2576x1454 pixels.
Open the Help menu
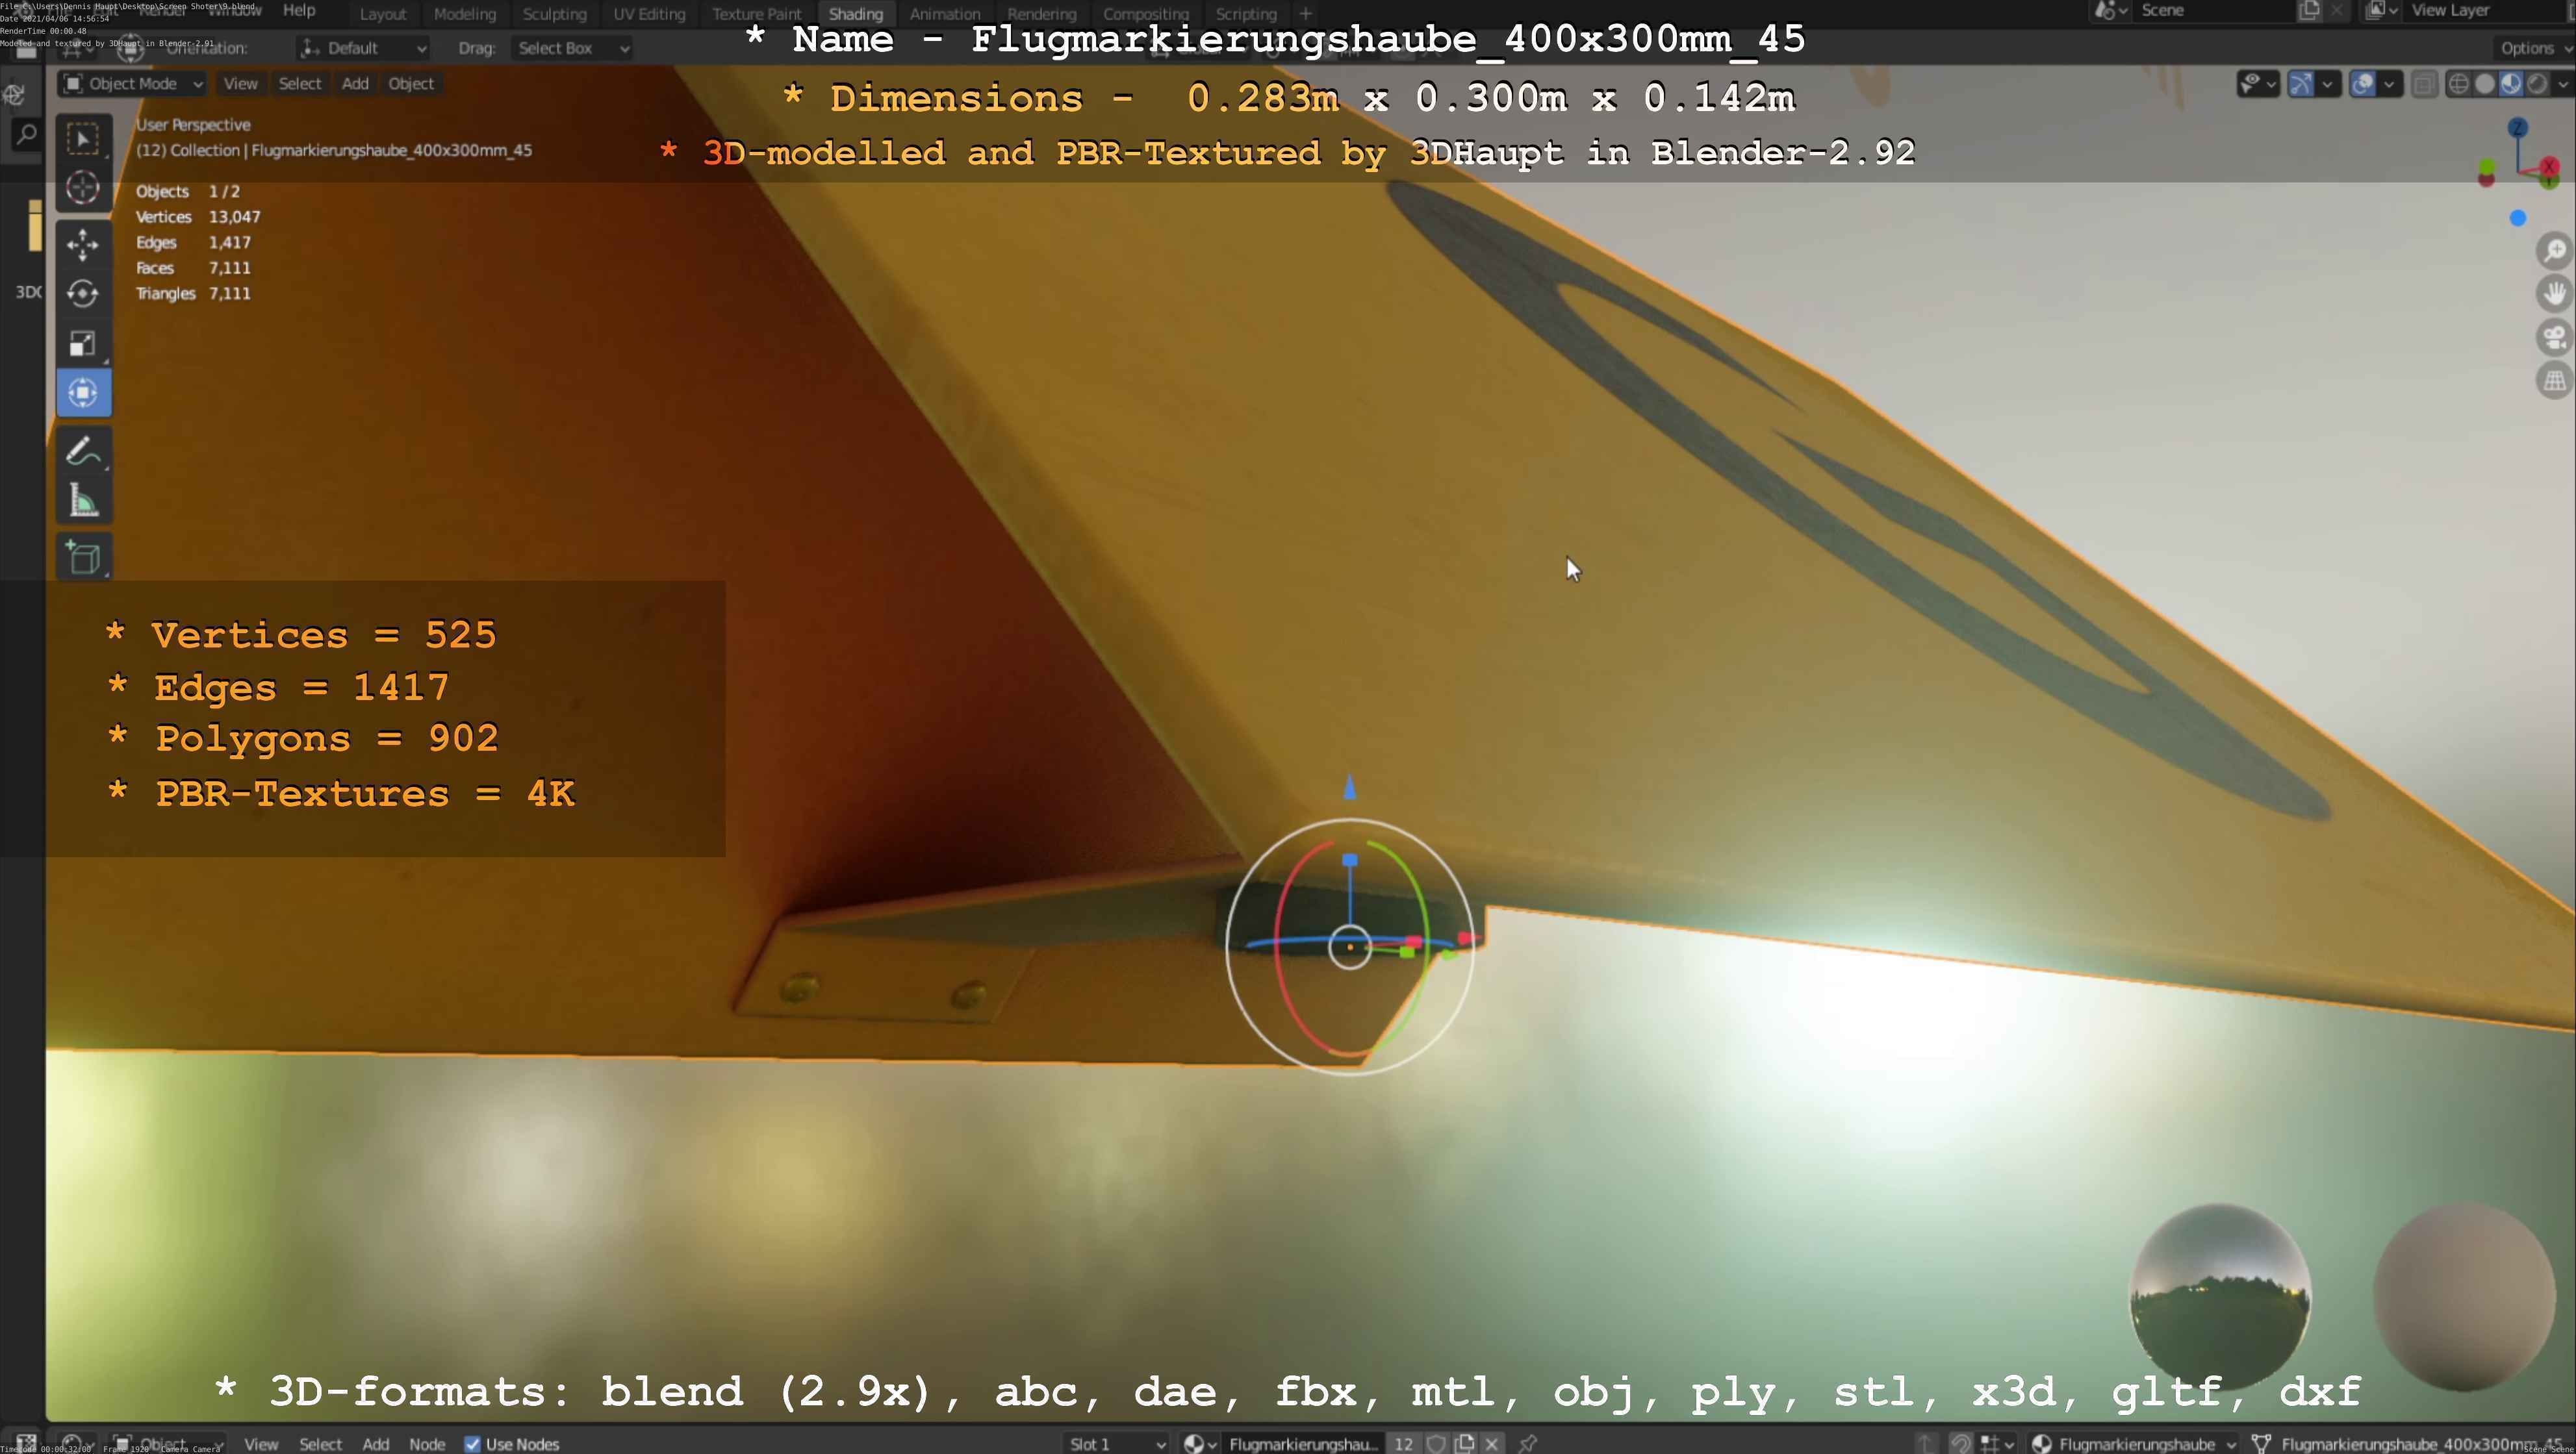[298, 10]
